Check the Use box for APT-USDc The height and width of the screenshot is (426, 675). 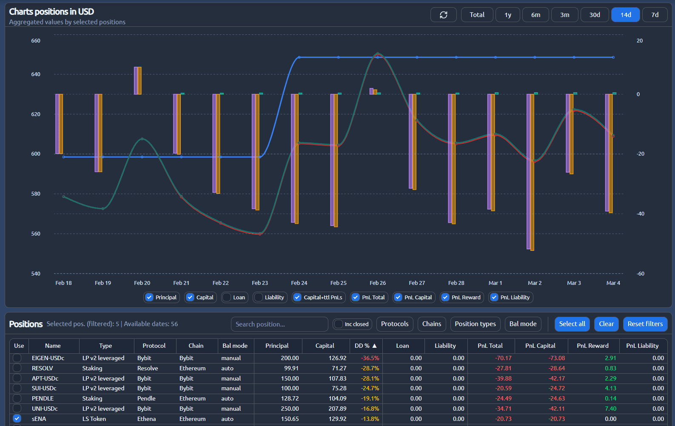(17, 378)
